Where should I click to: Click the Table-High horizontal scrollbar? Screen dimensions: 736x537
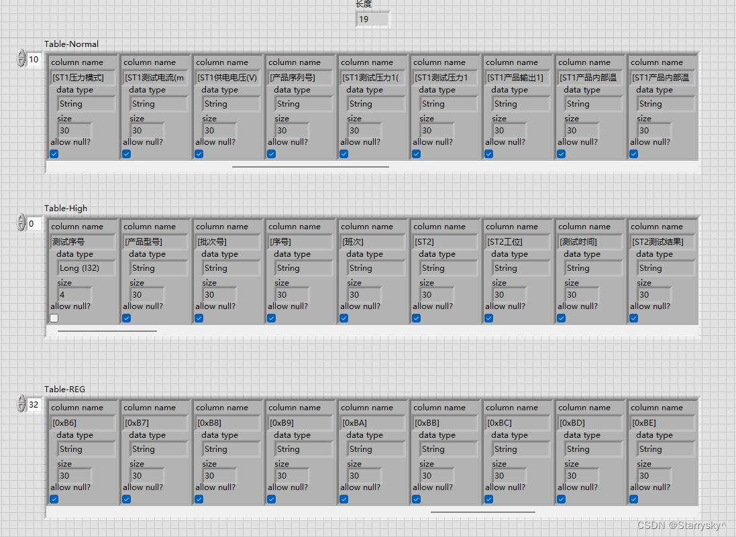(x=107, y=330)
